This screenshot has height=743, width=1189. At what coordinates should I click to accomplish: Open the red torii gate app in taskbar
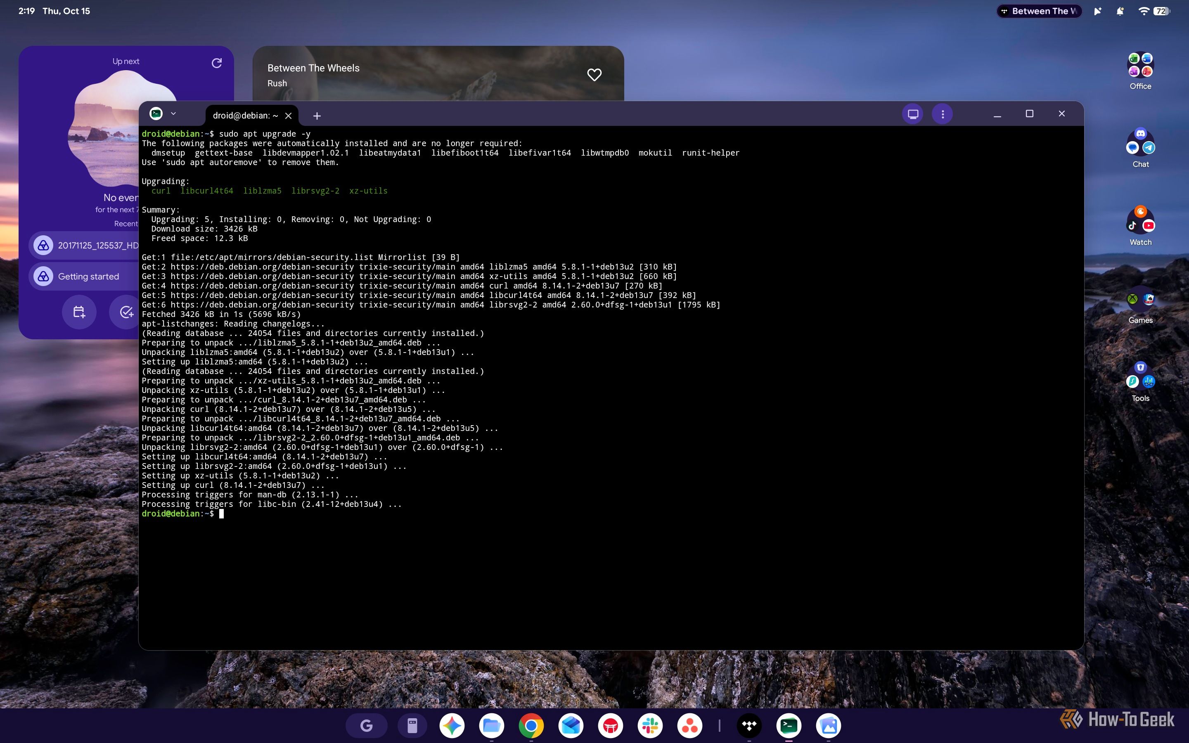(610, 726)
